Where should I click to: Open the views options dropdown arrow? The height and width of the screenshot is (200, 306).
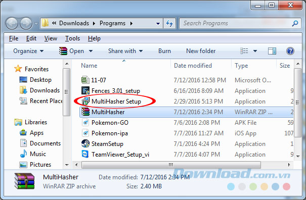click(255, 52)
